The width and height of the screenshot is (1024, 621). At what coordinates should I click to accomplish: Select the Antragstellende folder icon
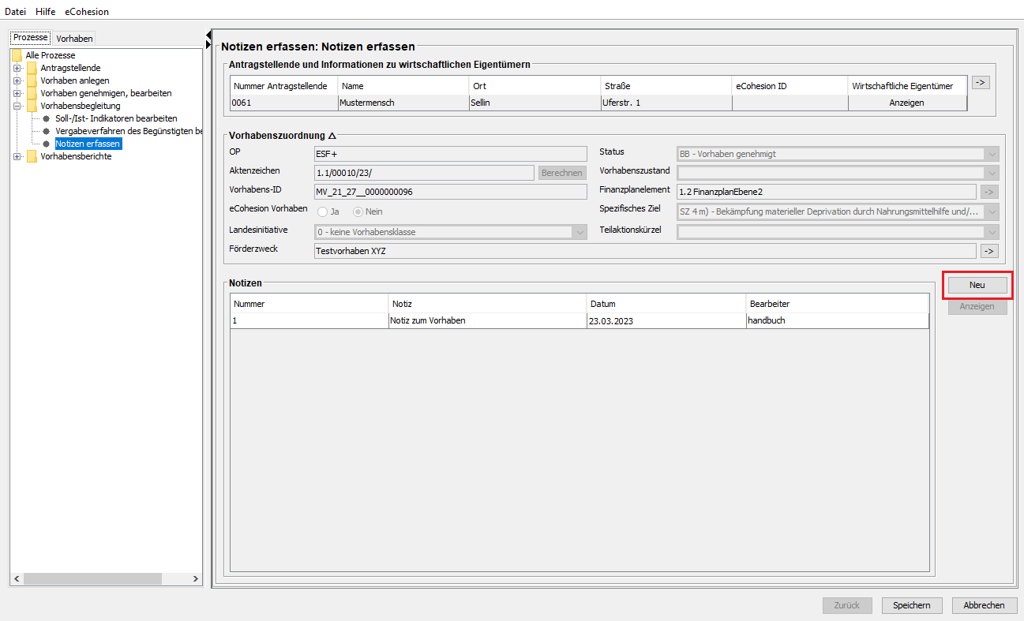coord(32,68)
